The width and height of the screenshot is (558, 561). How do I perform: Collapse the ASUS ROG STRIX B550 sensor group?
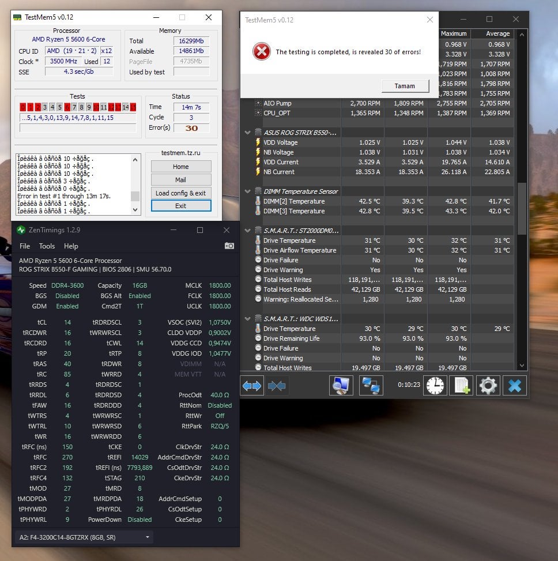[x=247, y=133]
